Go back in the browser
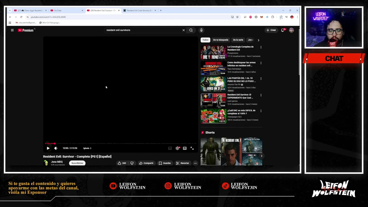Image resolution: width=368 pixels, height=207 pixels. tap(10, 17)
